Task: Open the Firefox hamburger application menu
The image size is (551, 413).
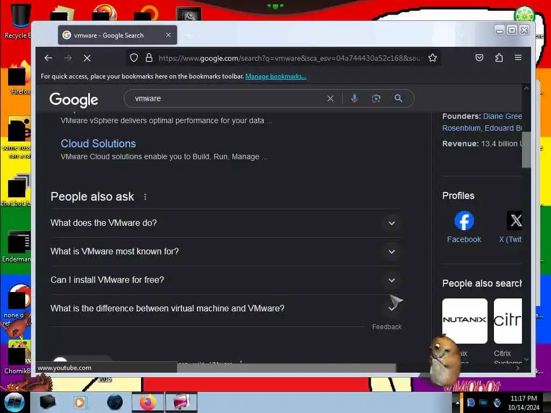Action: 518,58
